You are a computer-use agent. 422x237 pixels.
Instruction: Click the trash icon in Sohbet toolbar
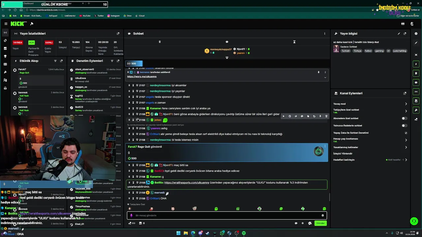tap(160, 42)
